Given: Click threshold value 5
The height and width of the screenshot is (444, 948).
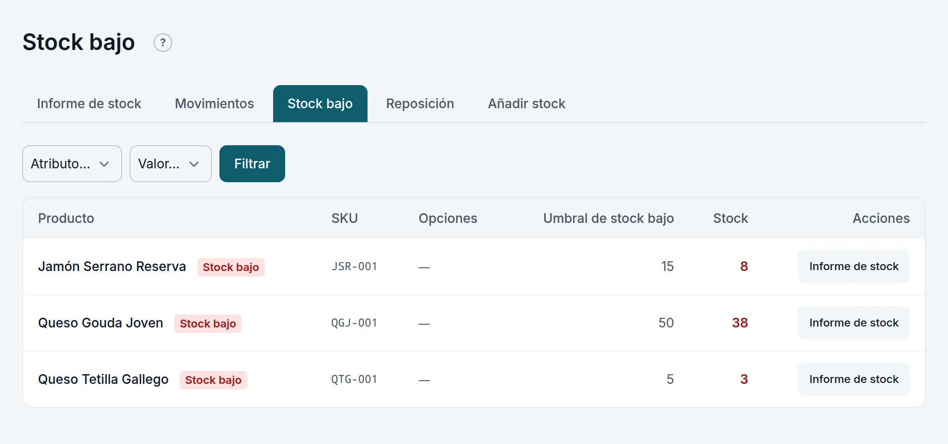Looking at the screenshot, I should tap(670, 379).
